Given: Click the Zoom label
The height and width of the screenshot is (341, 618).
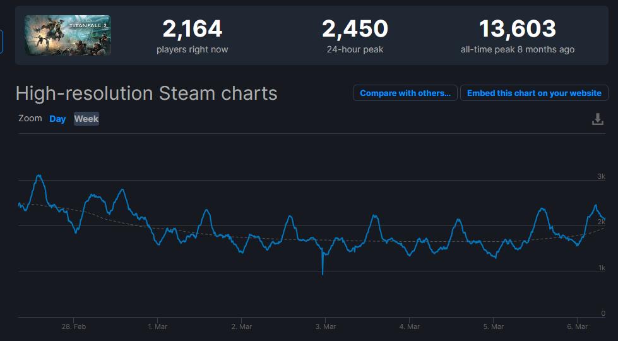Looking at the screenshot, I should point(30,118).
